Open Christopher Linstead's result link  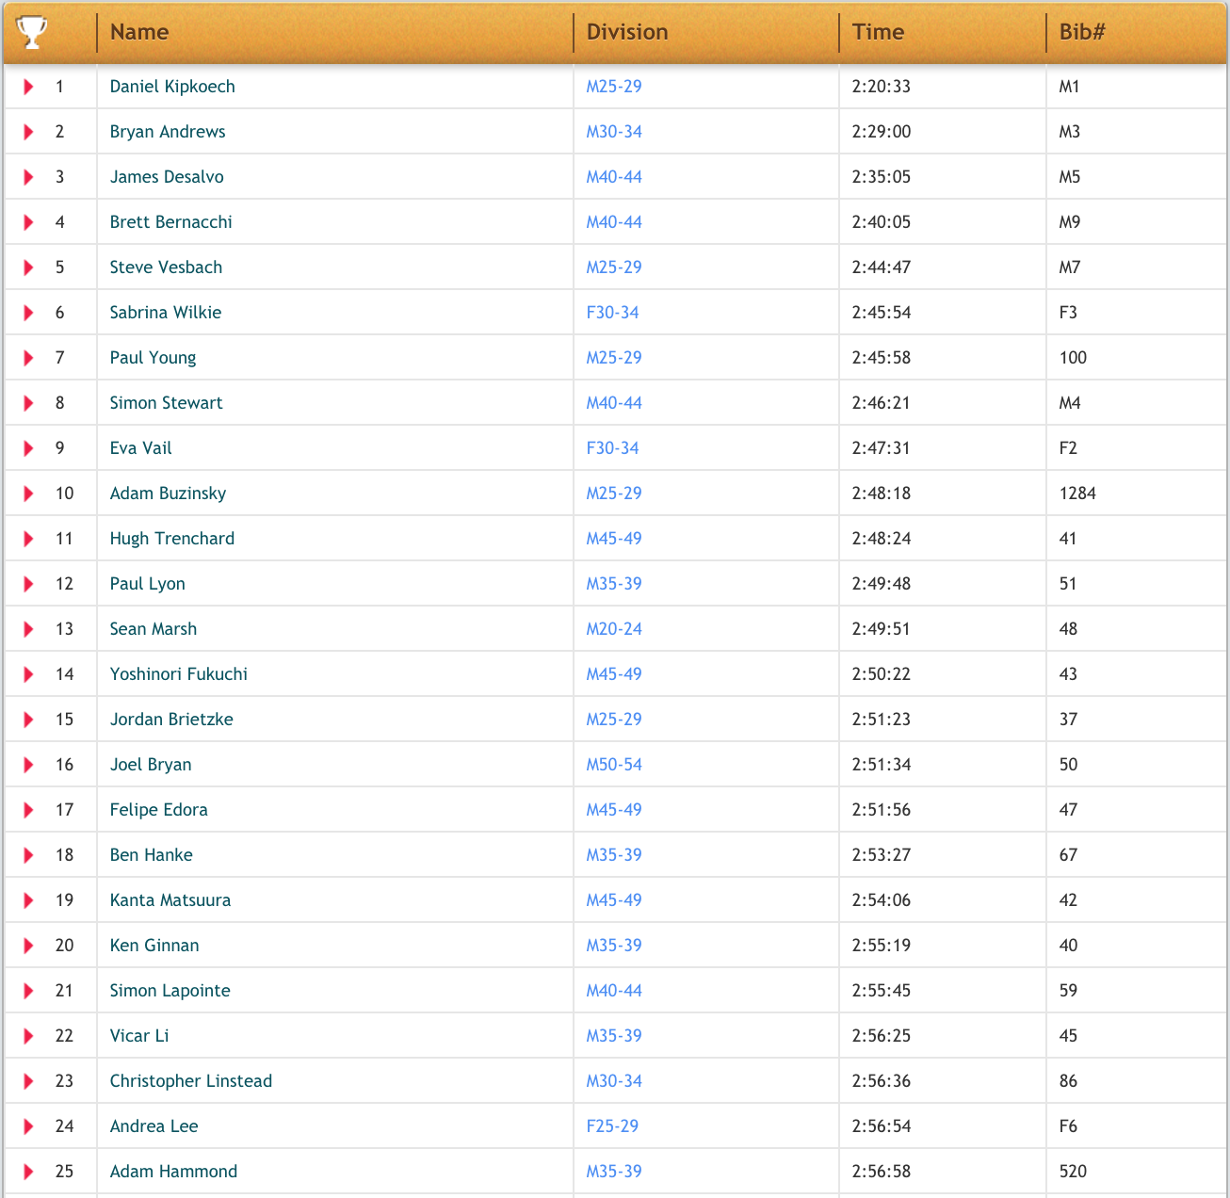click(191, 1081)
